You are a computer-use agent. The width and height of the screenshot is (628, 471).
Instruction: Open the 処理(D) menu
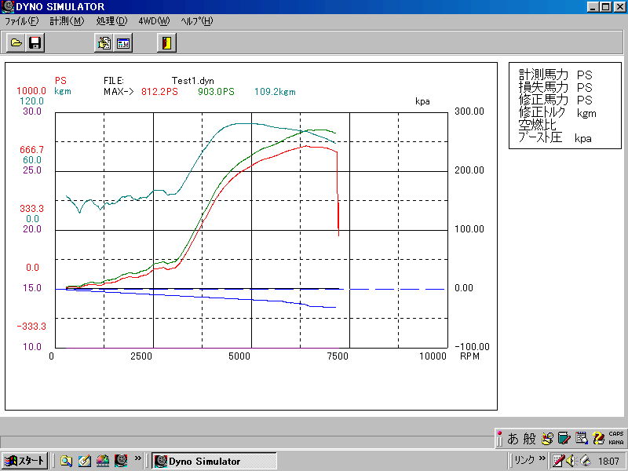coord(111,21)
